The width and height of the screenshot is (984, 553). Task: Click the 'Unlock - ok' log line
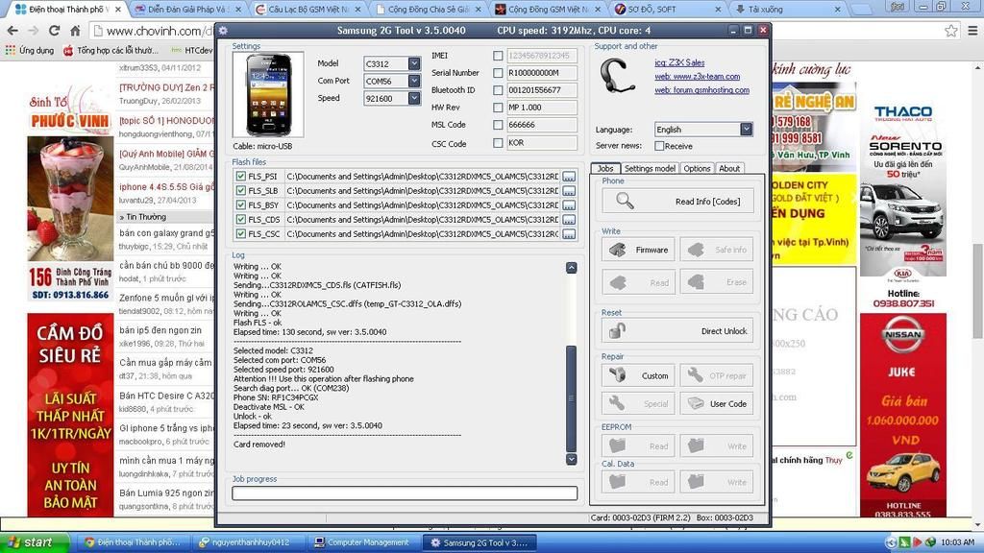point(253,417)
